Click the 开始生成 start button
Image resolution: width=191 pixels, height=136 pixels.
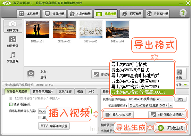click(x=171, y=128)
